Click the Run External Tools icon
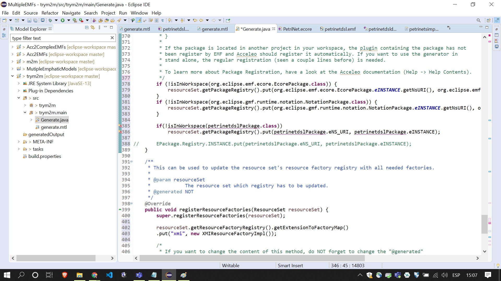Screen dimensions: 501x281 click(x=81, y=20)
